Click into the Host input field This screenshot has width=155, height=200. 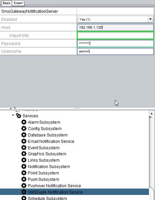pos(115,27)
